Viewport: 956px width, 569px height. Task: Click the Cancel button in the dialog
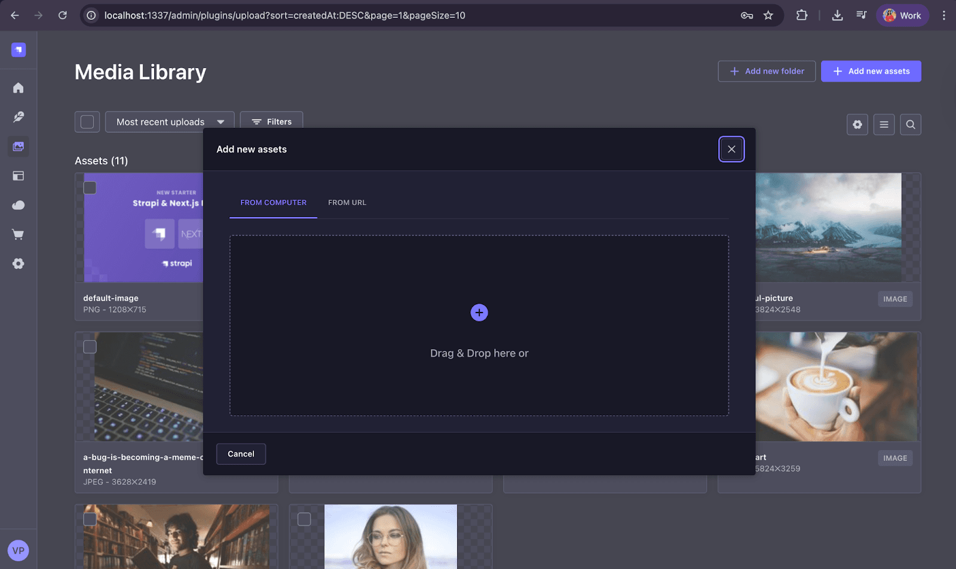coord(241,454)
